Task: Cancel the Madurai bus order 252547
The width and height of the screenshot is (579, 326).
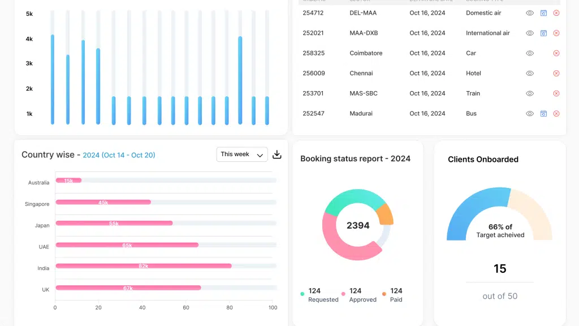Action: click(x=556, y=113)
